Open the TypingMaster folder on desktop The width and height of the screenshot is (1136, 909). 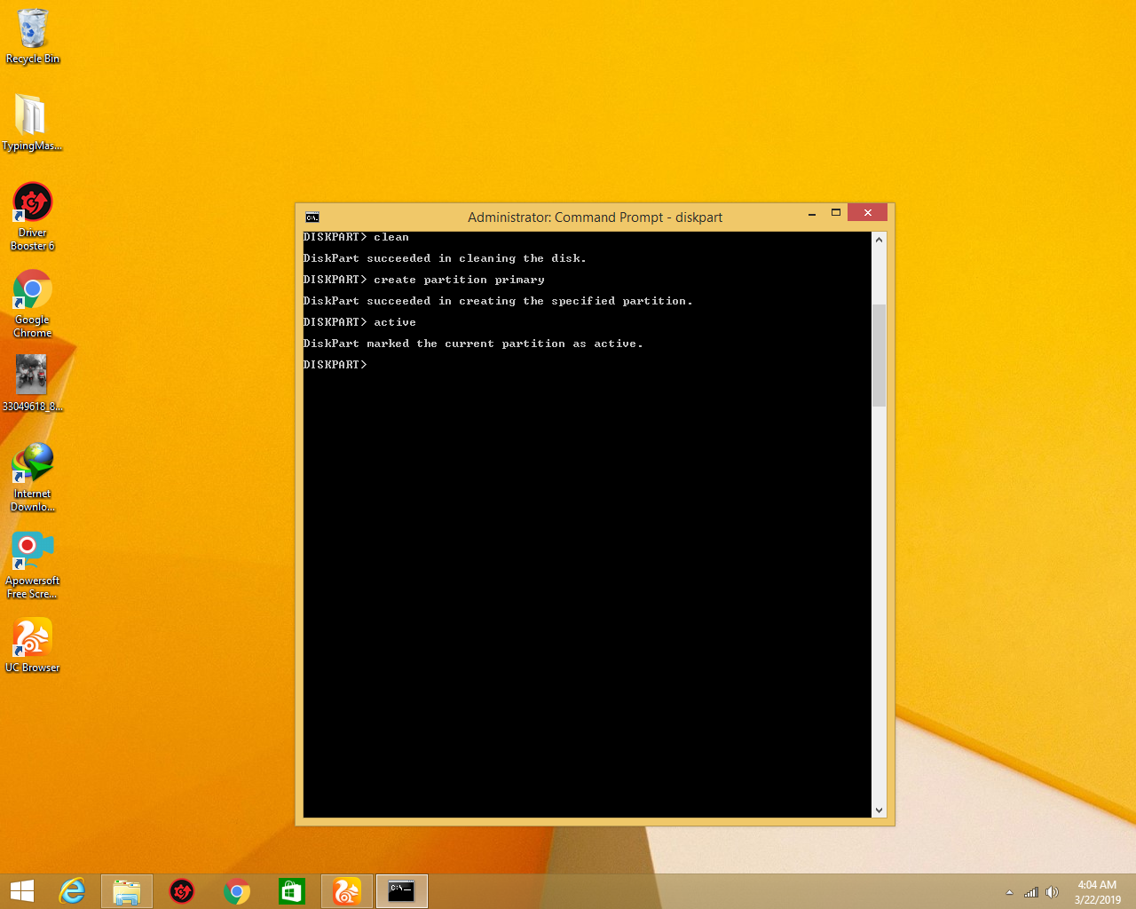click(x=31, y=116)
